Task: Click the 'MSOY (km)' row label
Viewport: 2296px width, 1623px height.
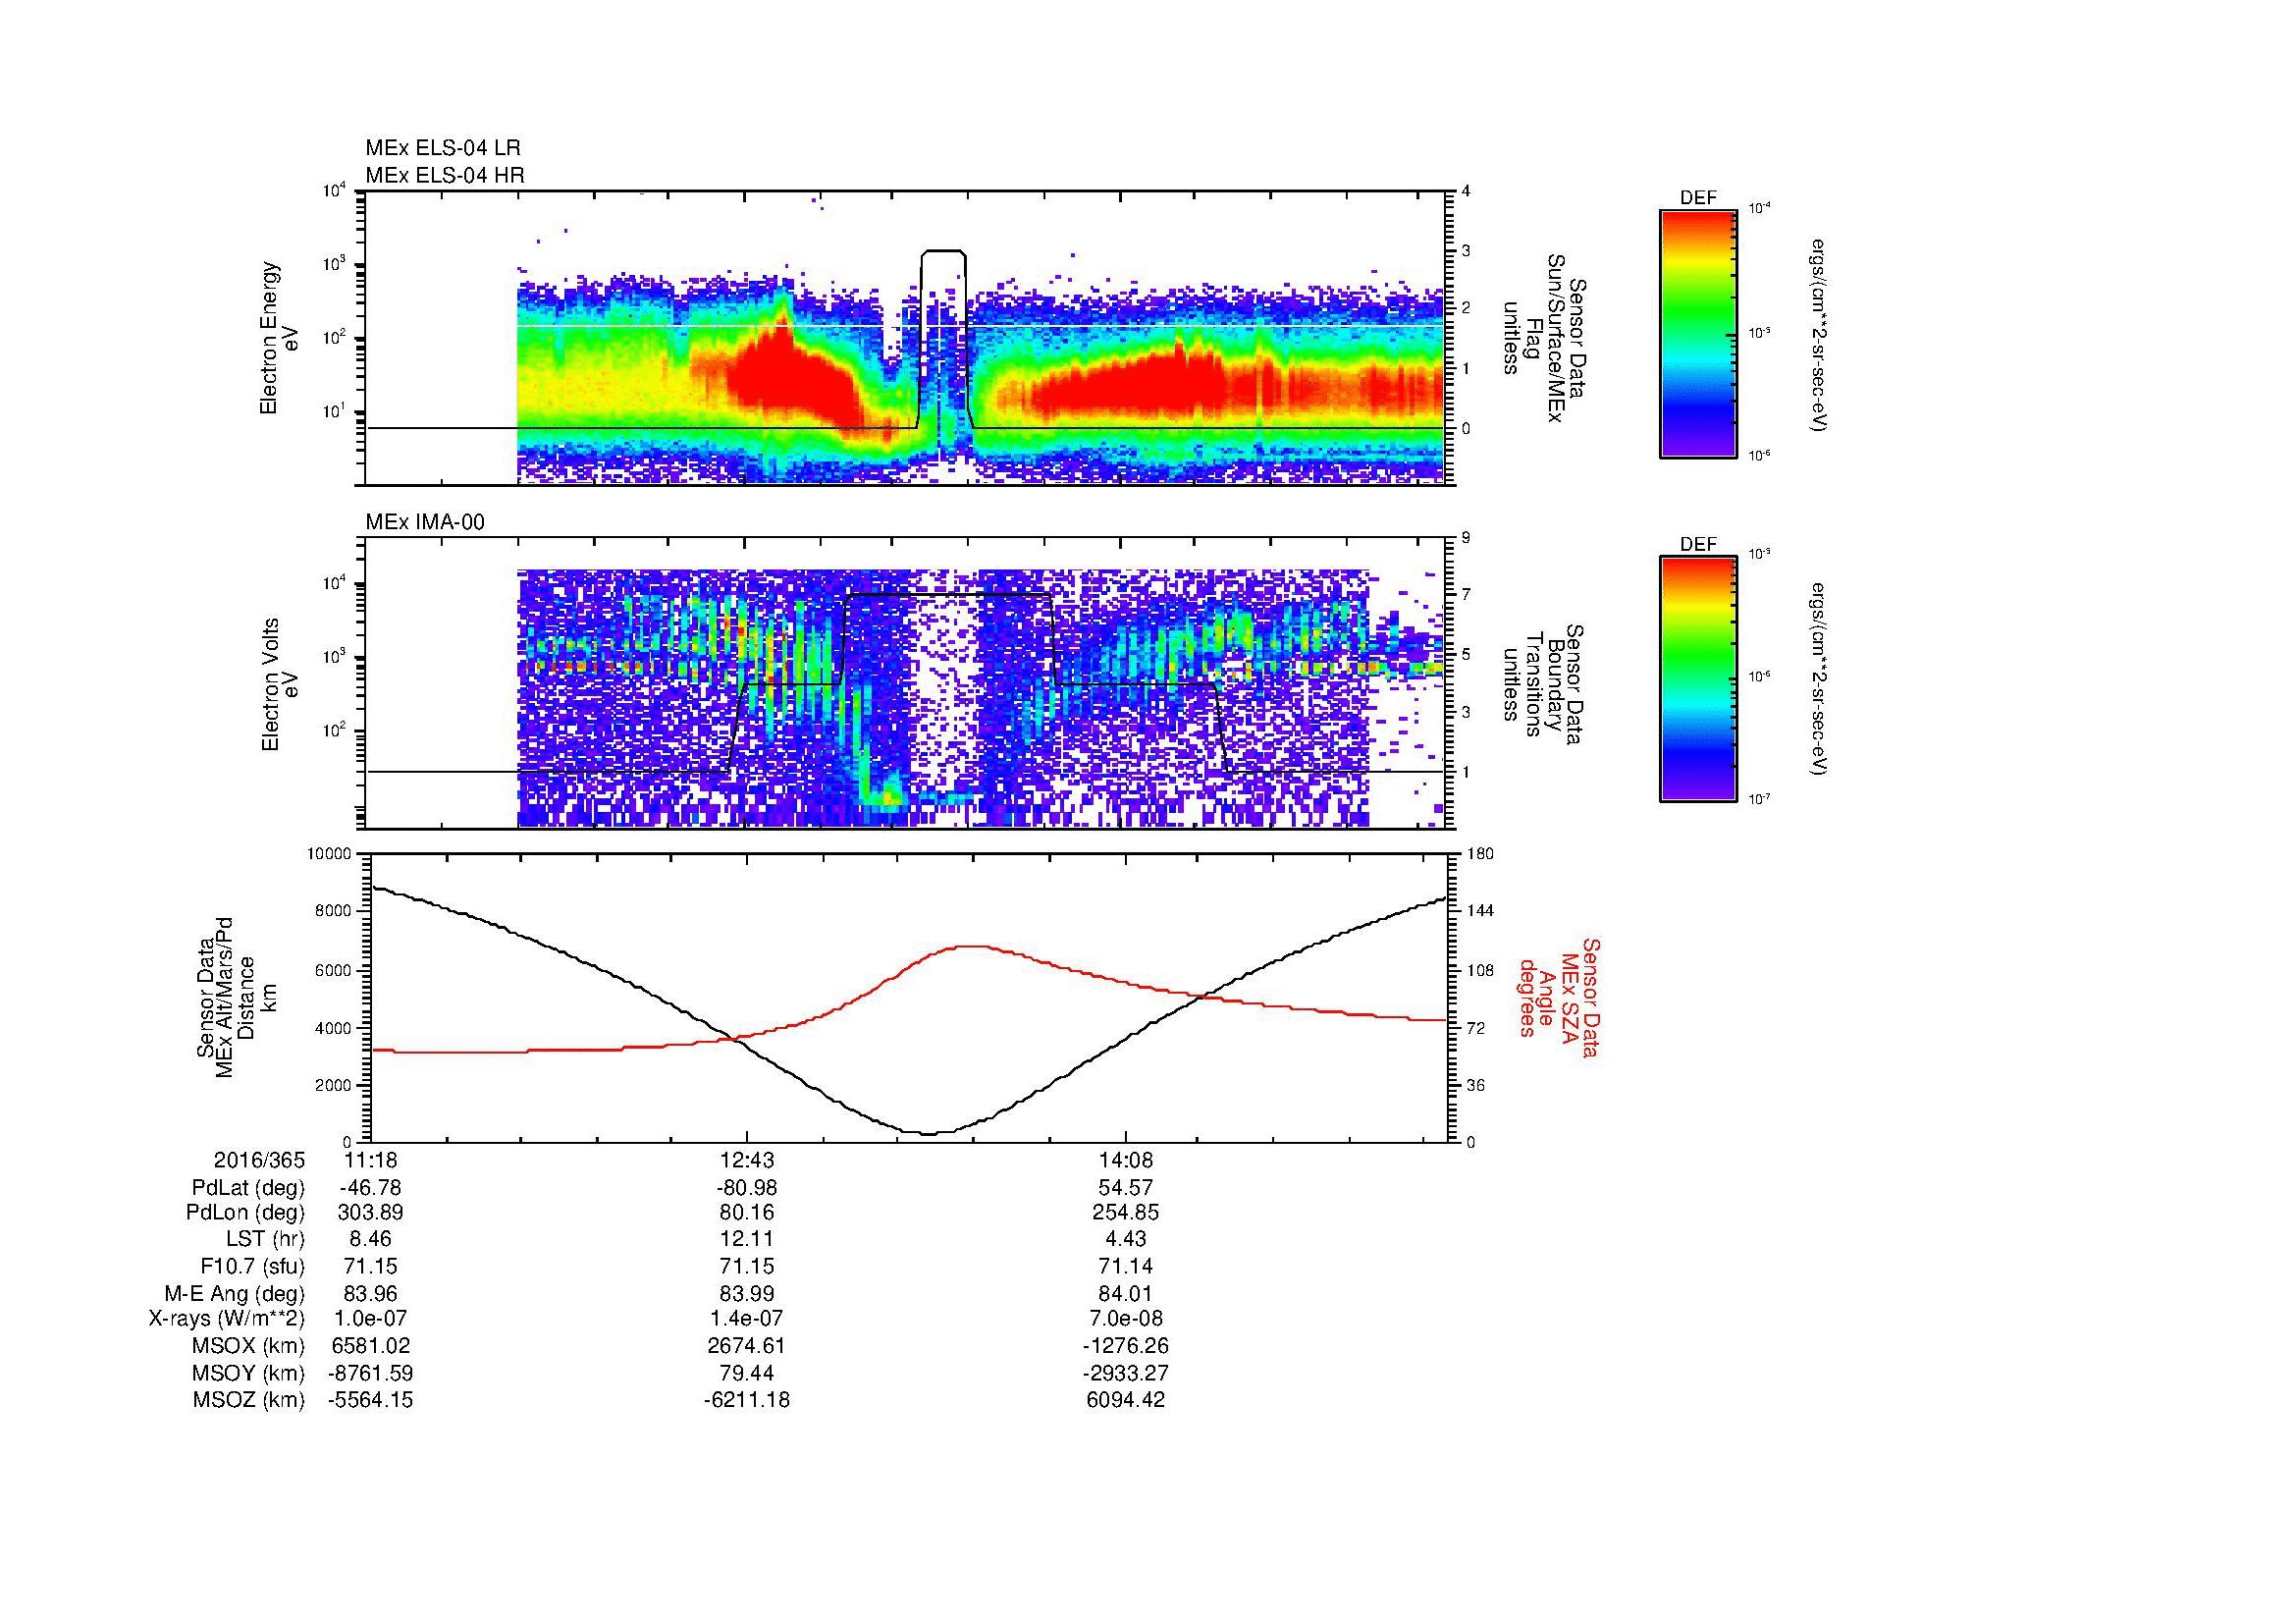Action: point(248,1373)
